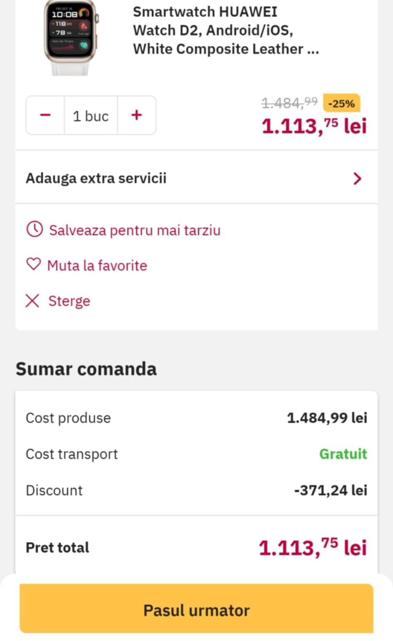
Task: Click the -25% discount badge
Action: coord(341,103)
